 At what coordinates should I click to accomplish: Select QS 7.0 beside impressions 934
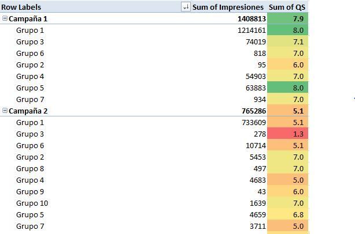point(287,99)
